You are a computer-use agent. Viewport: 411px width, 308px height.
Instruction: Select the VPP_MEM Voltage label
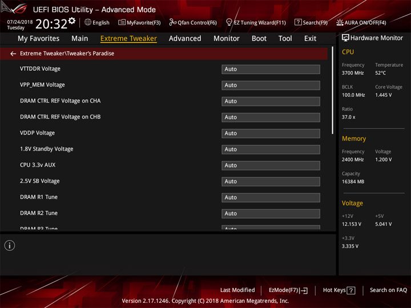click(x=42, y=85)
